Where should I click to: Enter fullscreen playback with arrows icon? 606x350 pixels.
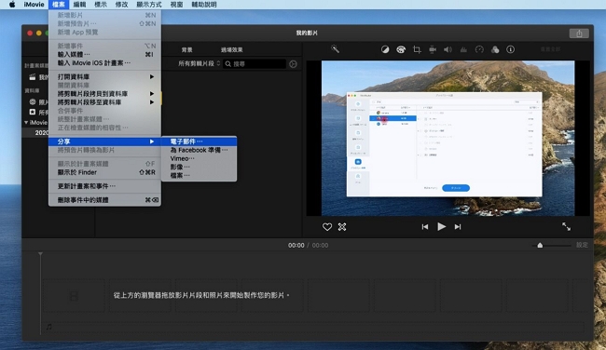click(x=566, y=227)
